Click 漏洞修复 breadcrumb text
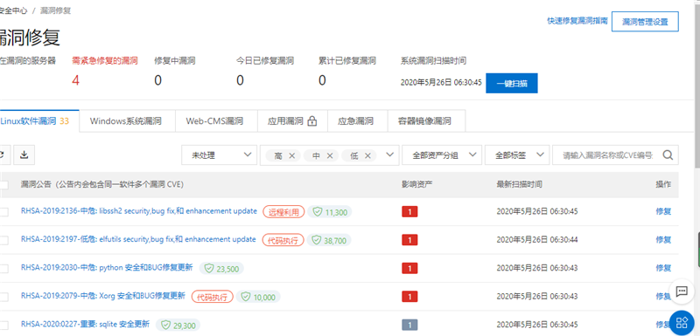700x336 pixels. tap(55, 10)
